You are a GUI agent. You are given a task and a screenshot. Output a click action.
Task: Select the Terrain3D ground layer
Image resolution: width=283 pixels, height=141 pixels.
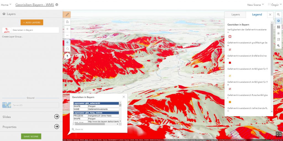tap(31, 105)
